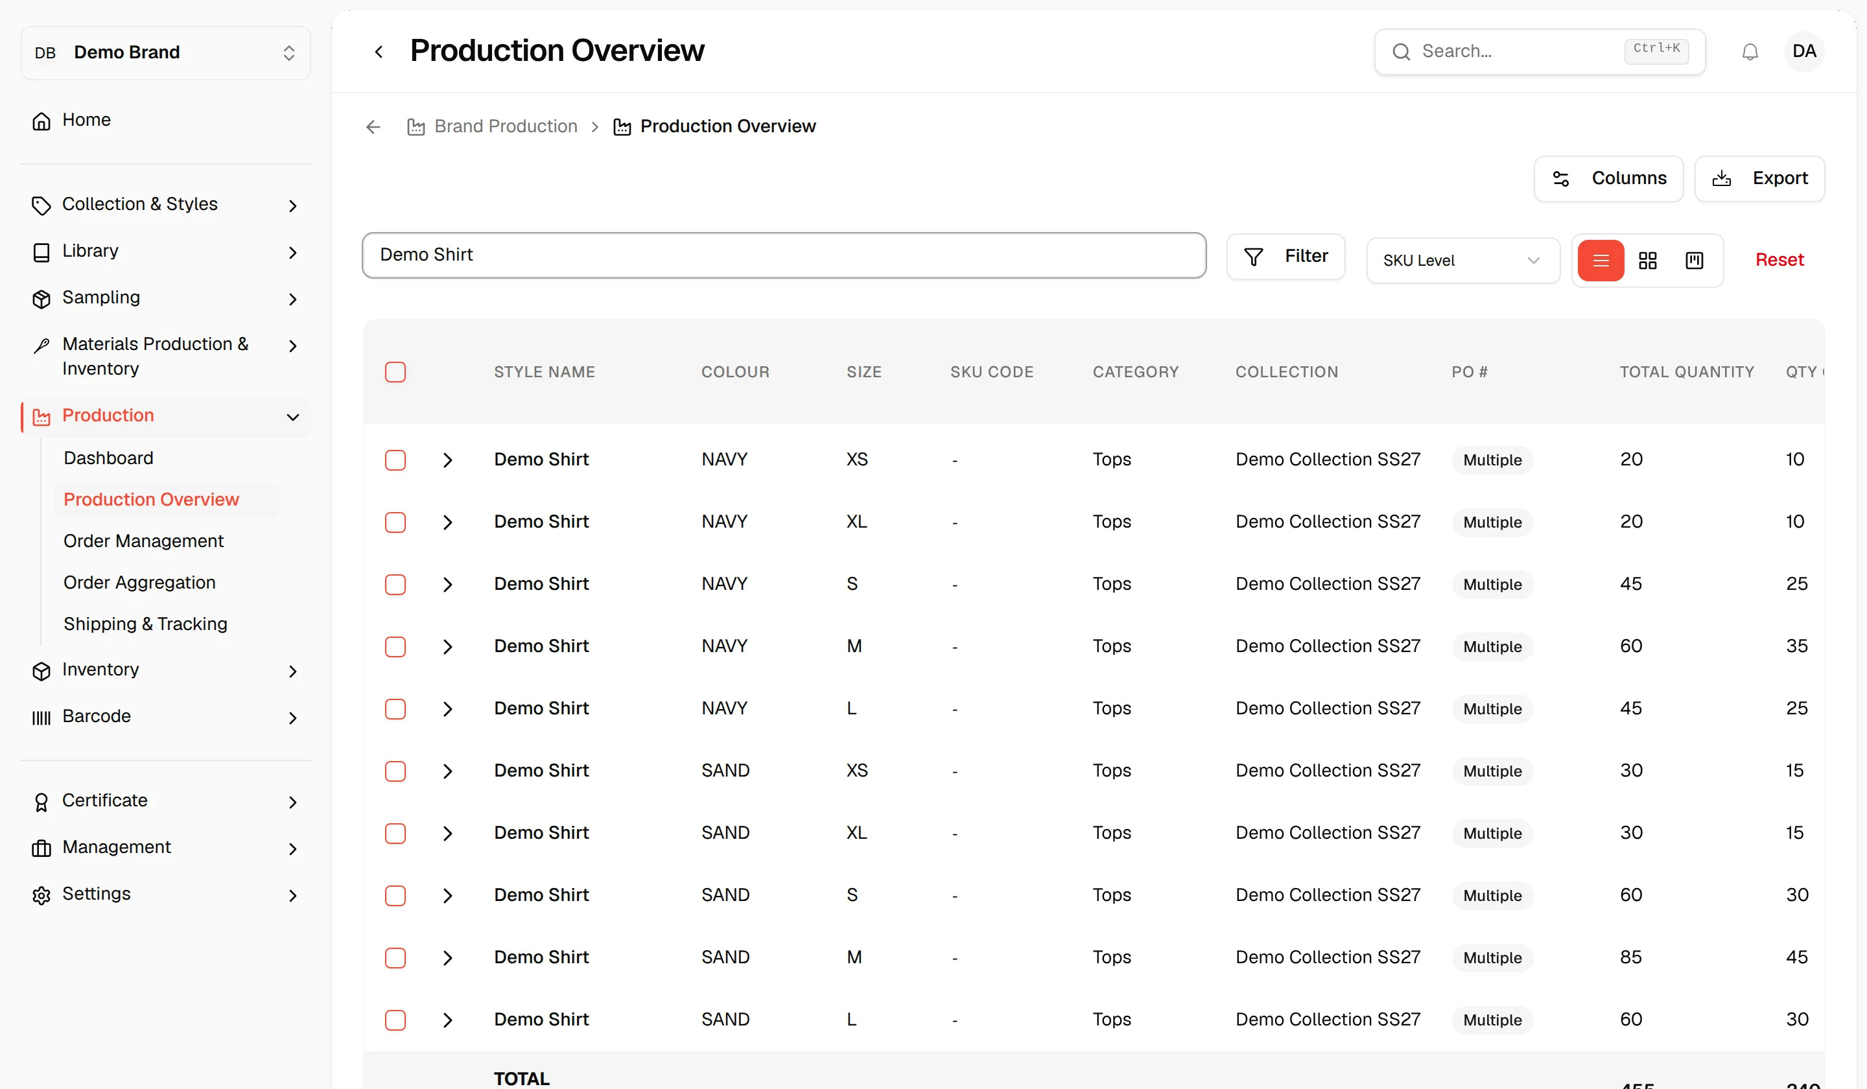
Task: Click the Columns button
Action: (x=1608, y=178)
